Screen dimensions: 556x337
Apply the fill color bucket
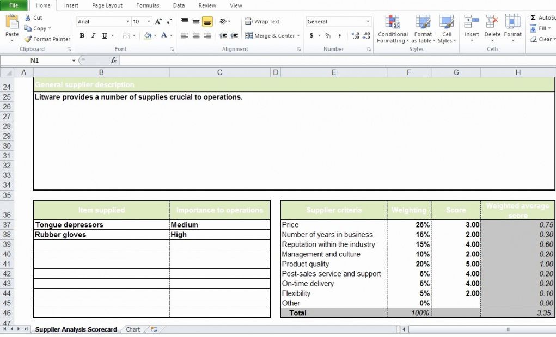pos(148,35)
